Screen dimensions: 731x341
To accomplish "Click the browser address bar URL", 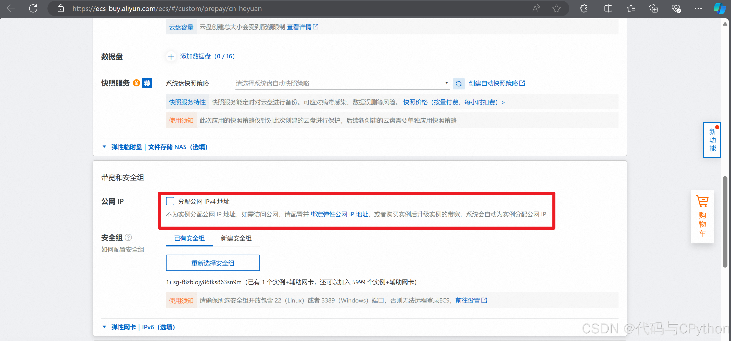I will 167,8.
